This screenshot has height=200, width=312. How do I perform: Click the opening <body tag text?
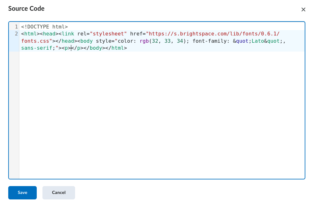click(x=85, y=41)
